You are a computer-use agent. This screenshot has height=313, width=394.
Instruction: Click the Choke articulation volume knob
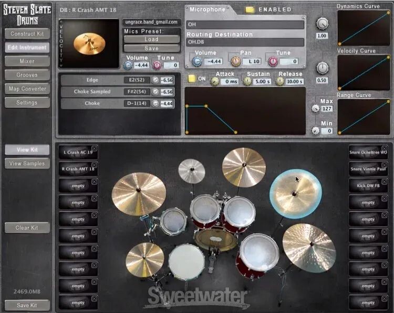[x=155, y=103]
